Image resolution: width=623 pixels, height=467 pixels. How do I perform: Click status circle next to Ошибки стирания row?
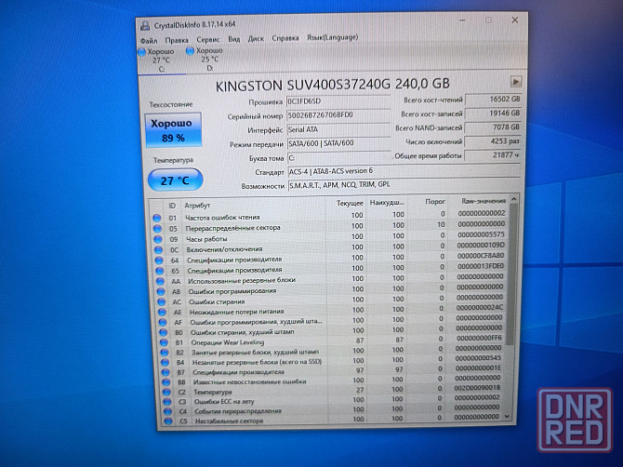pos(157,300)
